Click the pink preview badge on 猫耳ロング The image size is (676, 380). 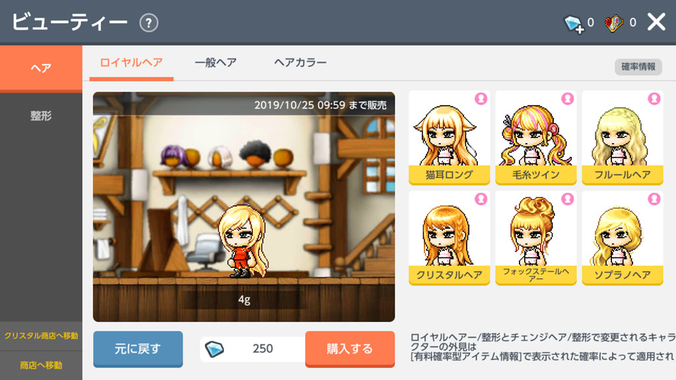(481, 99)
